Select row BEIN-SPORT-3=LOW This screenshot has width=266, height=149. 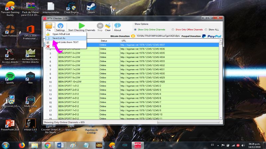coord(131,53)
